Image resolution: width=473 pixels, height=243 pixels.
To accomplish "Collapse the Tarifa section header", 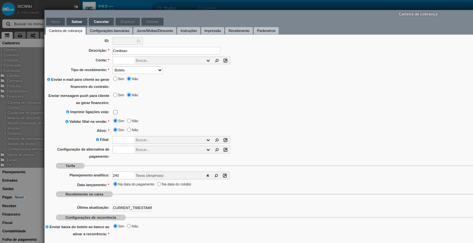I will point(70,166).
